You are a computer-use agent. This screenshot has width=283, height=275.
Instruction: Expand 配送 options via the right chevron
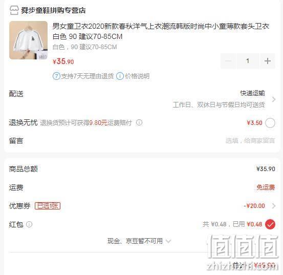[x=274, y=99]
